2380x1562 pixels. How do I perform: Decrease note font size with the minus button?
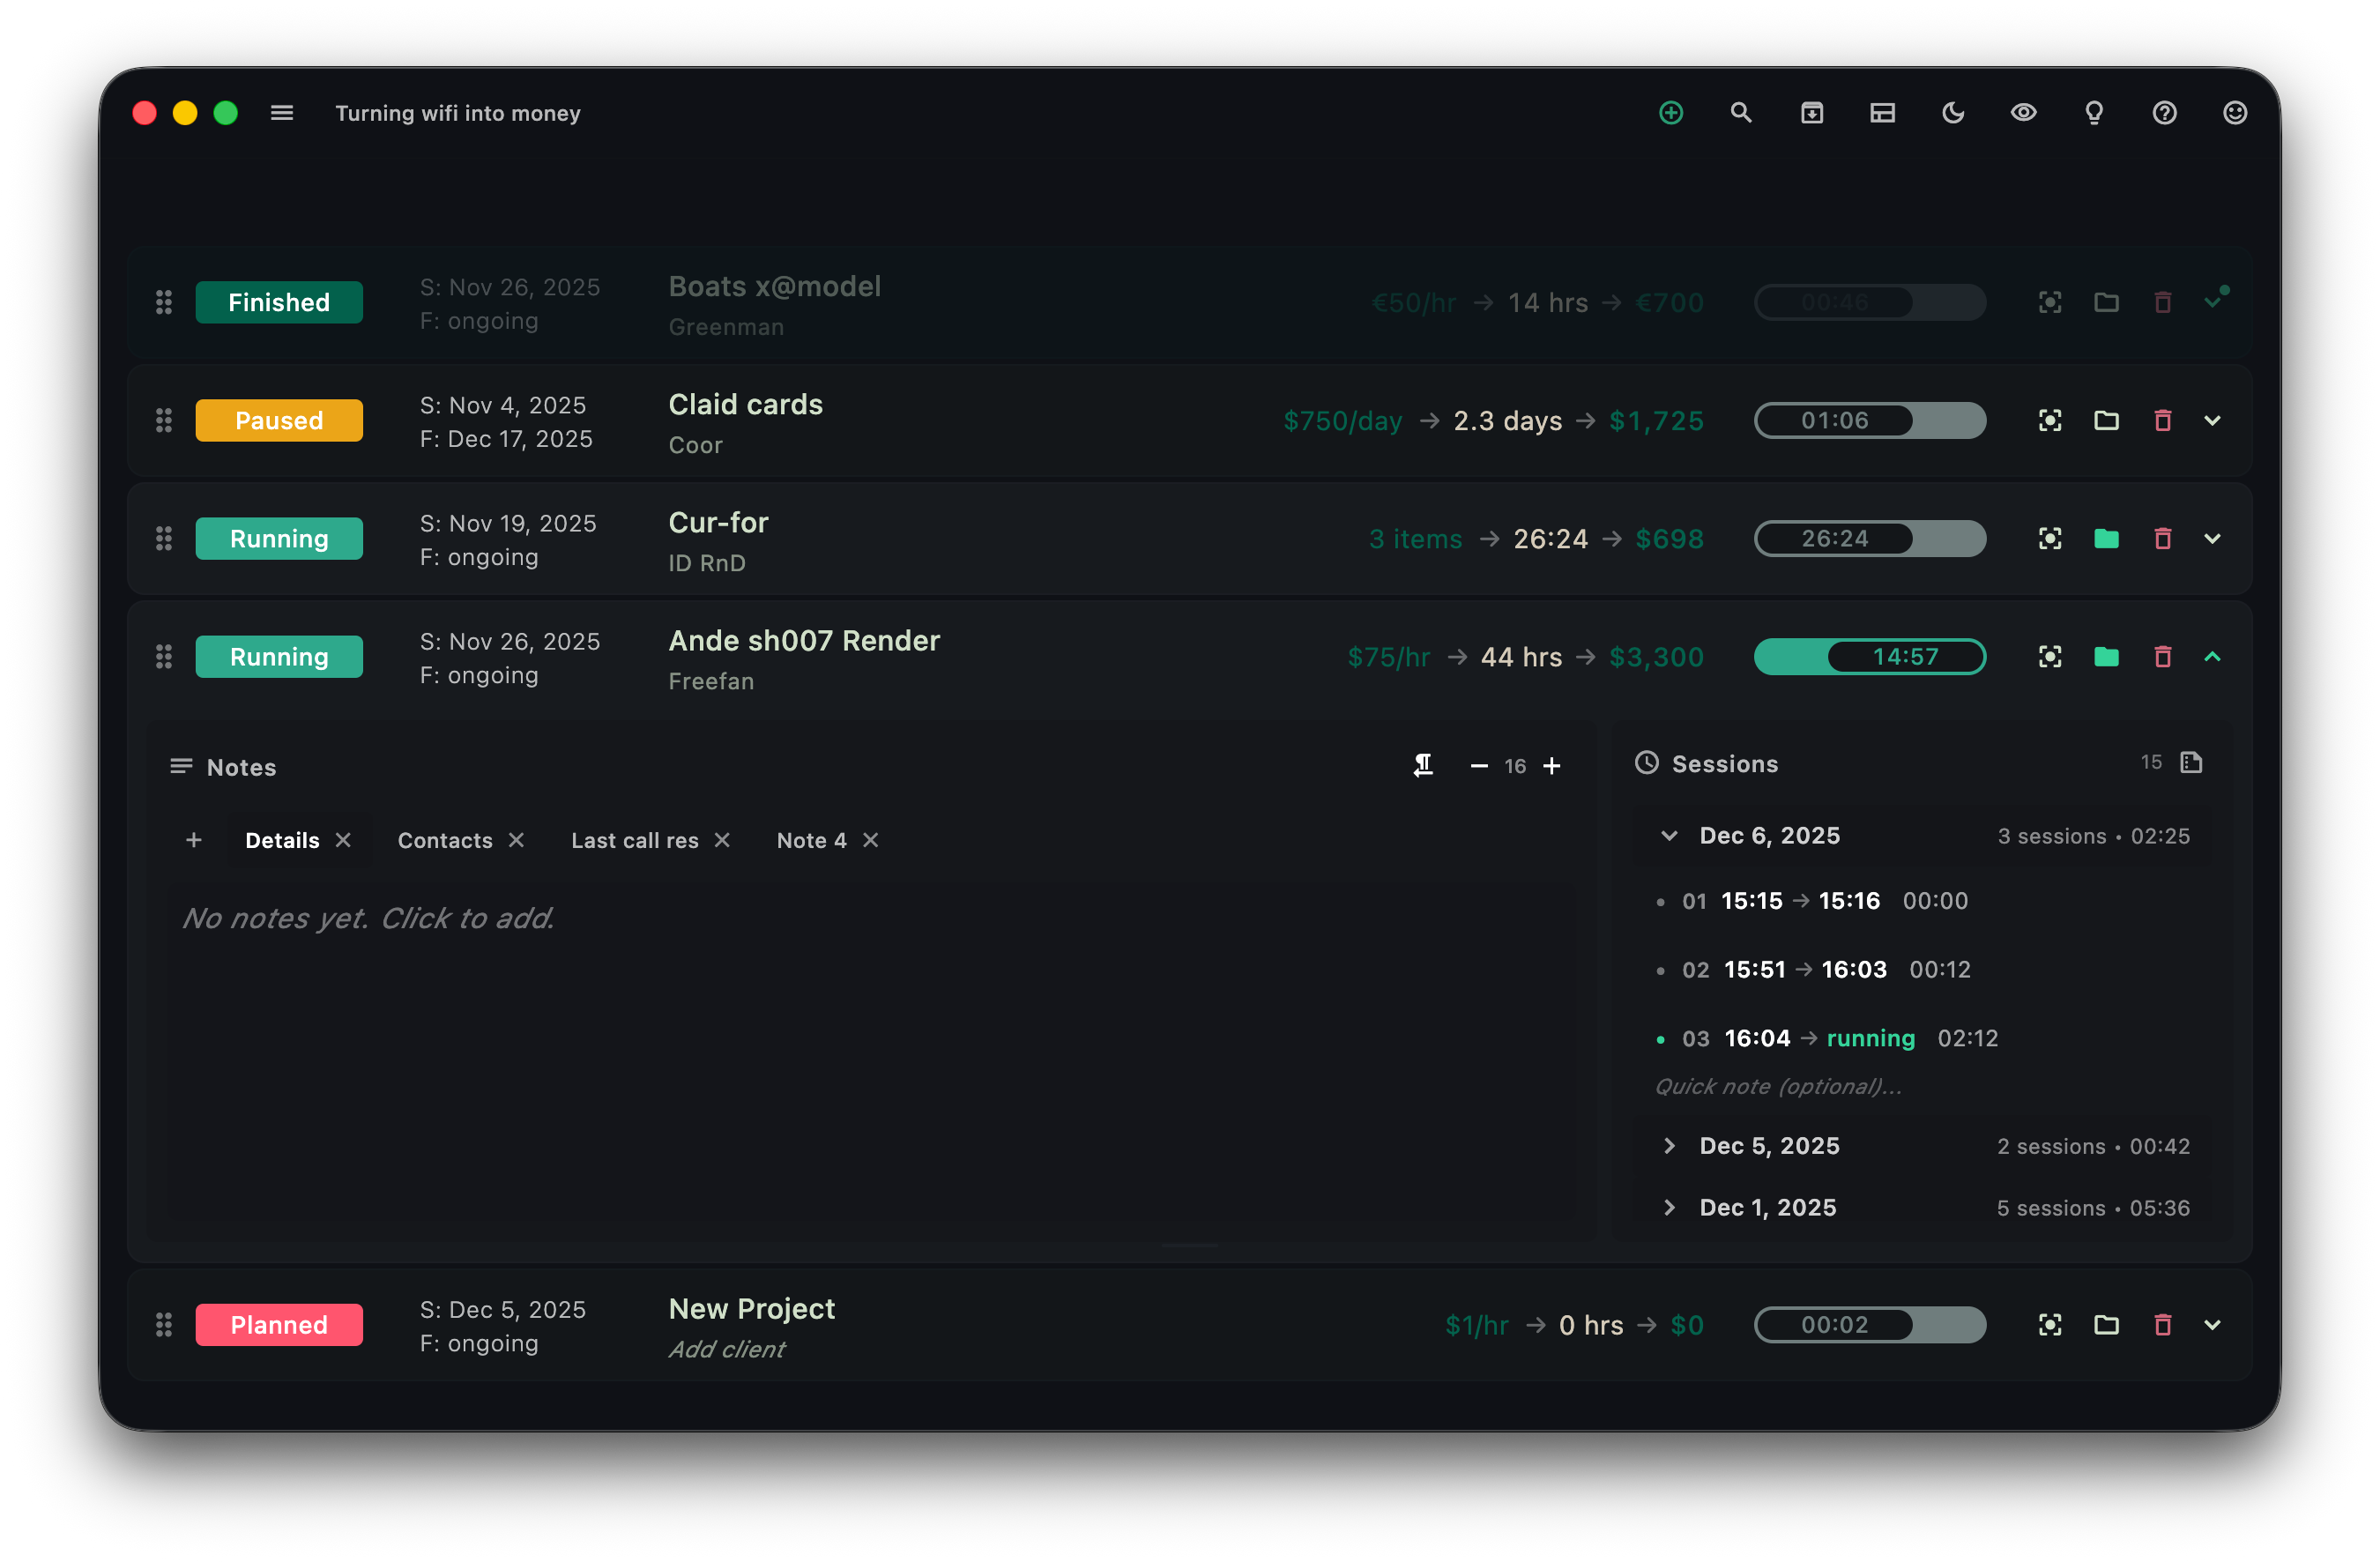point(1480,766)
